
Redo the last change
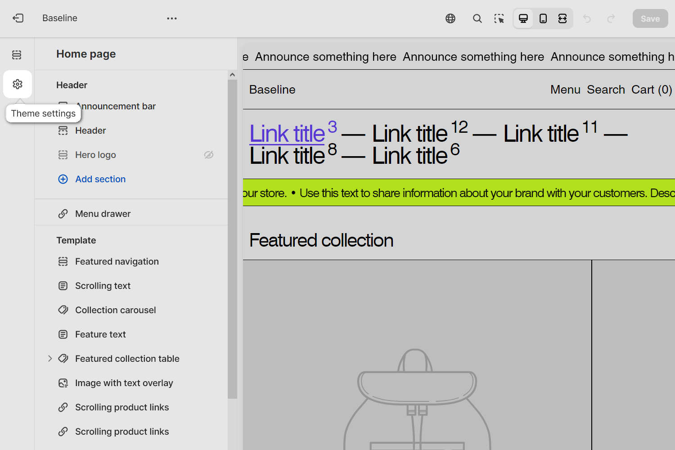tap(611, 18)
